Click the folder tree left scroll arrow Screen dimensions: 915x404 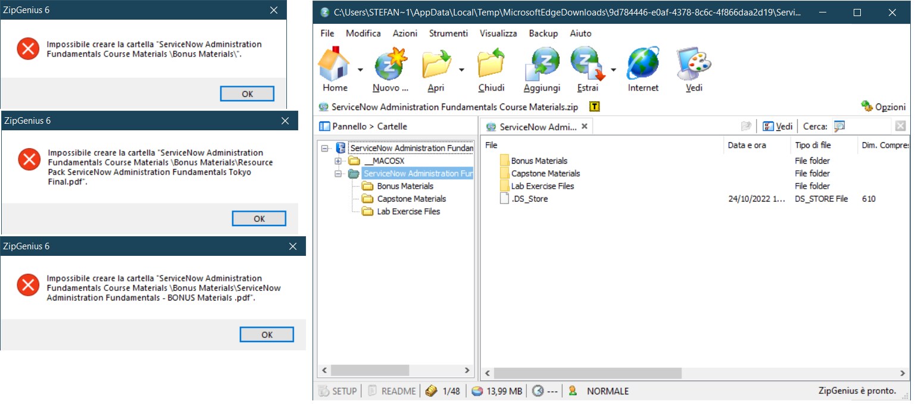(x=325, y=370)
